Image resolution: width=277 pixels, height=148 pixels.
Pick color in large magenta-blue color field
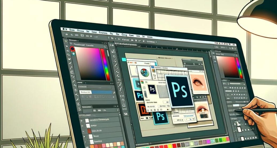tap(89, 64)
